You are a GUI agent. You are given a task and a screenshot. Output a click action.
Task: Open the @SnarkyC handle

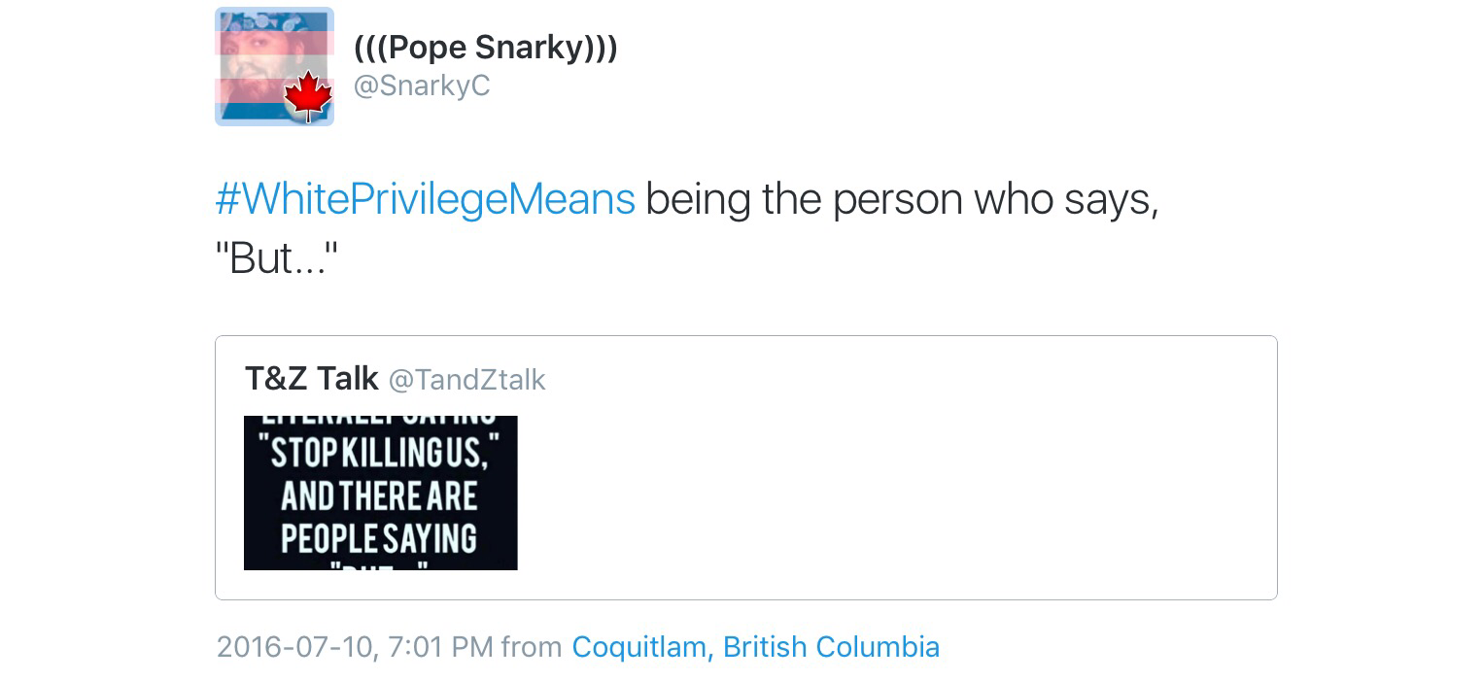coord(421,86)
